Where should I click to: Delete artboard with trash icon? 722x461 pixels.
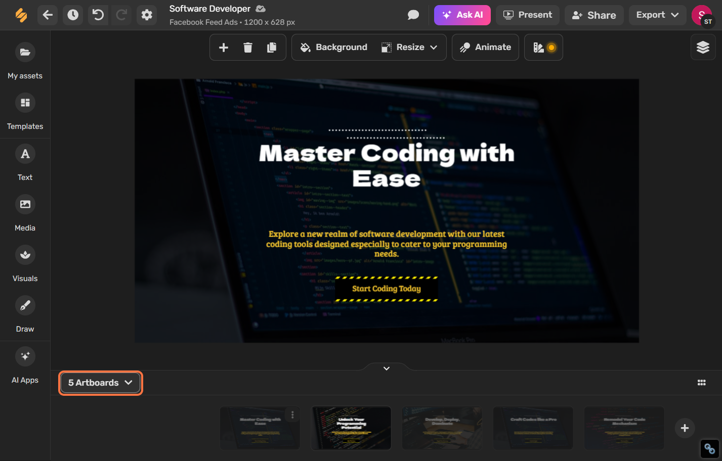pyautogui.click(x=248, y=48)
